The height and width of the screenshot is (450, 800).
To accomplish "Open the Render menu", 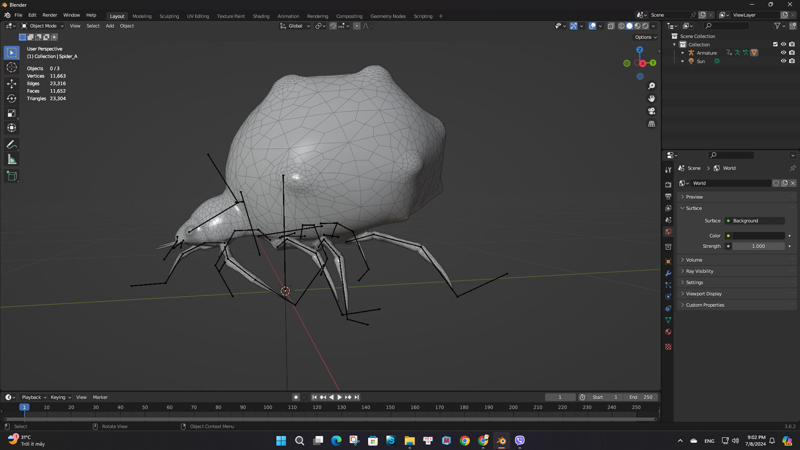I will tap(50, 15).
